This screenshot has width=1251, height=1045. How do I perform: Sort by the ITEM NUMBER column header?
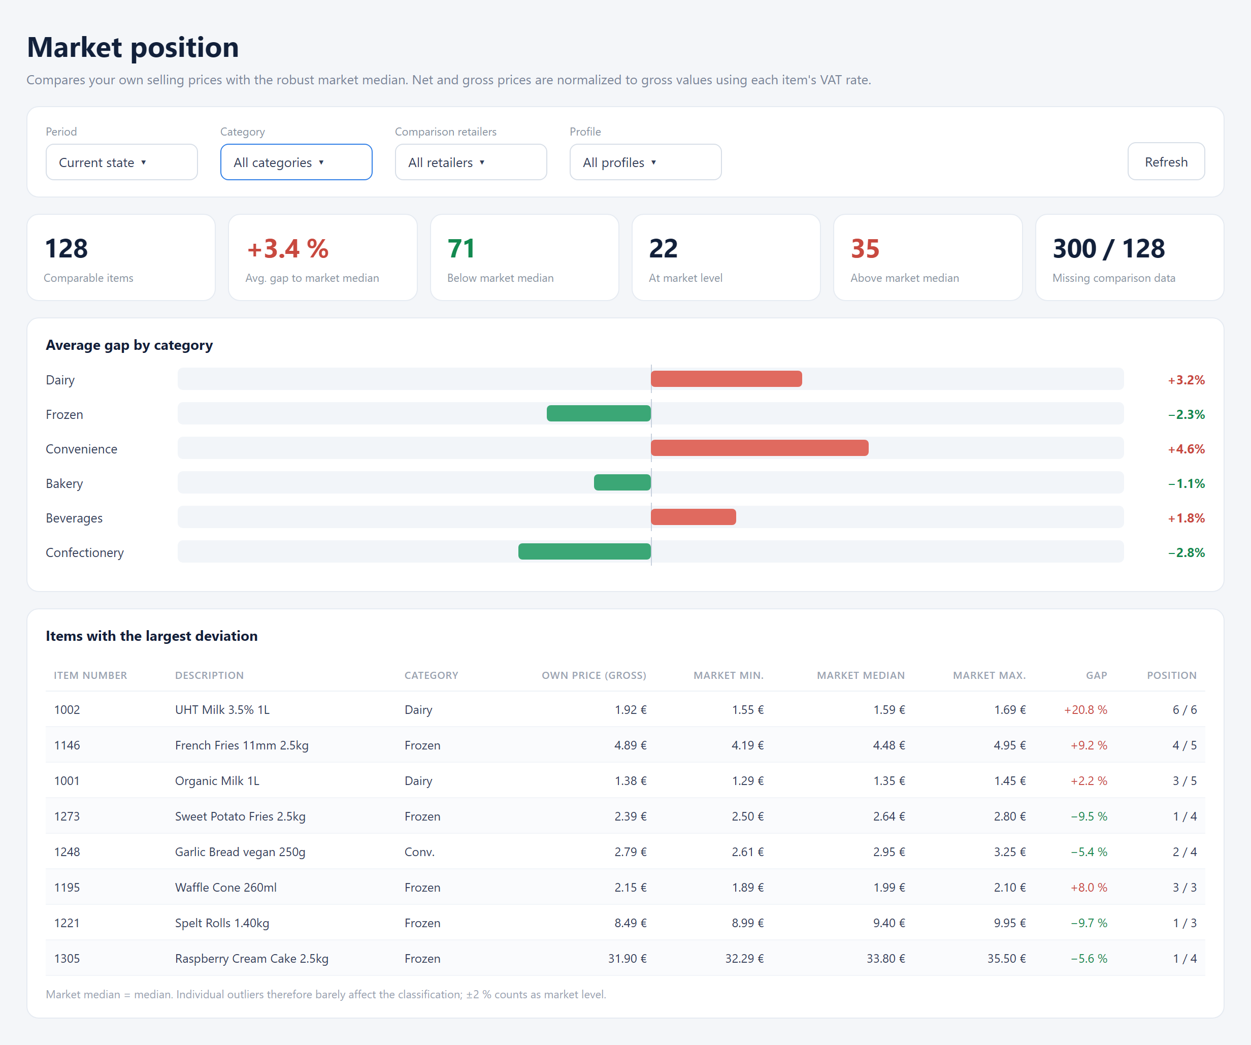click(x=90, y=676)
